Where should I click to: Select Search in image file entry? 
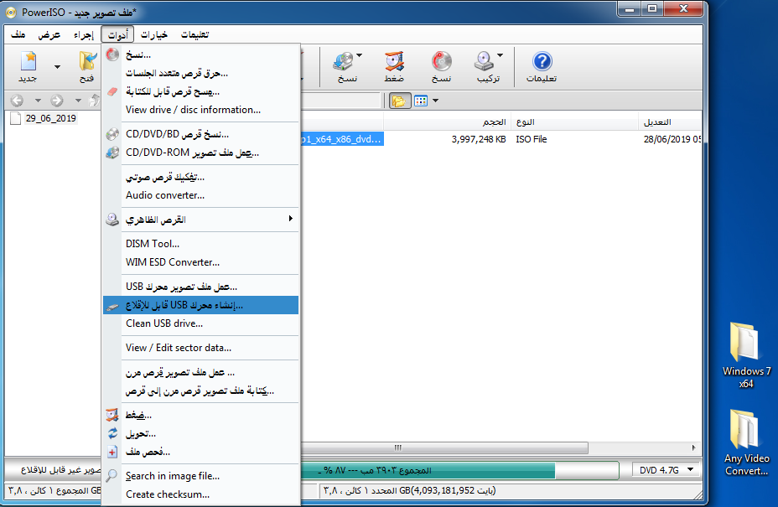(200, 476)
